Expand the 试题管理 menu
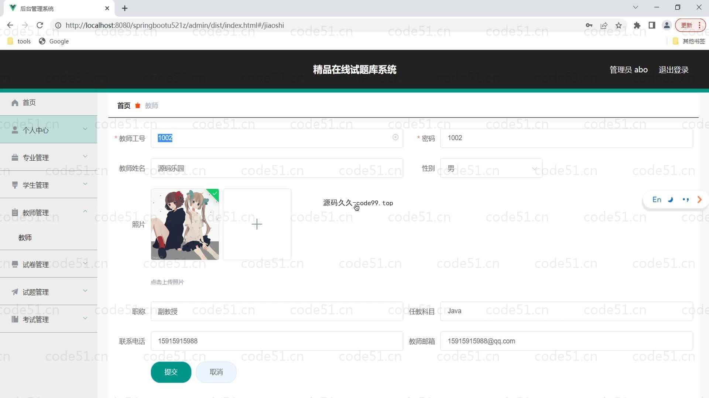This screenshot has height=398, width=709. 49,292
